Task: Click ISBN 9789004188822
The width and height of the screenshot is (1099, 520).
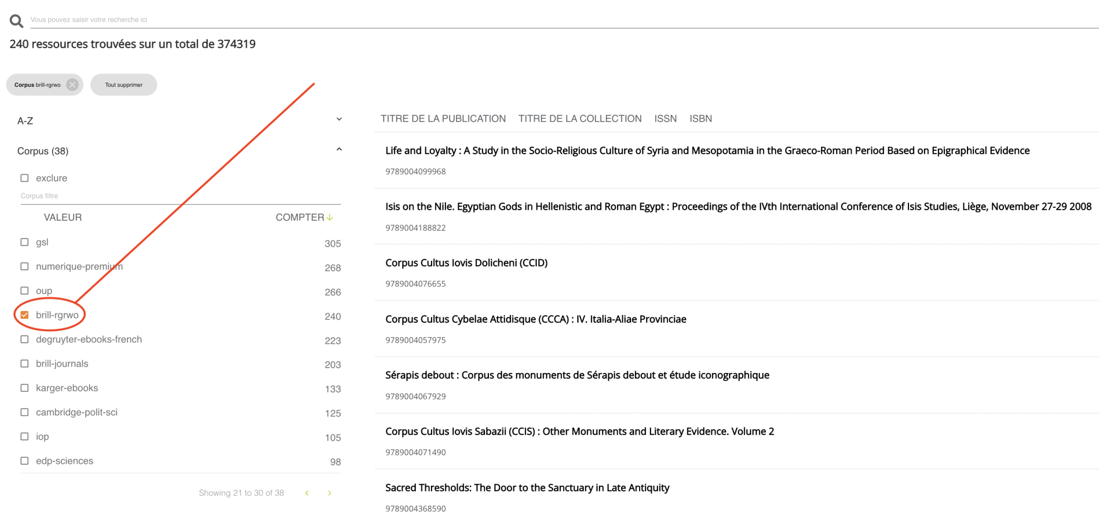Action: [x=415, y=228]
